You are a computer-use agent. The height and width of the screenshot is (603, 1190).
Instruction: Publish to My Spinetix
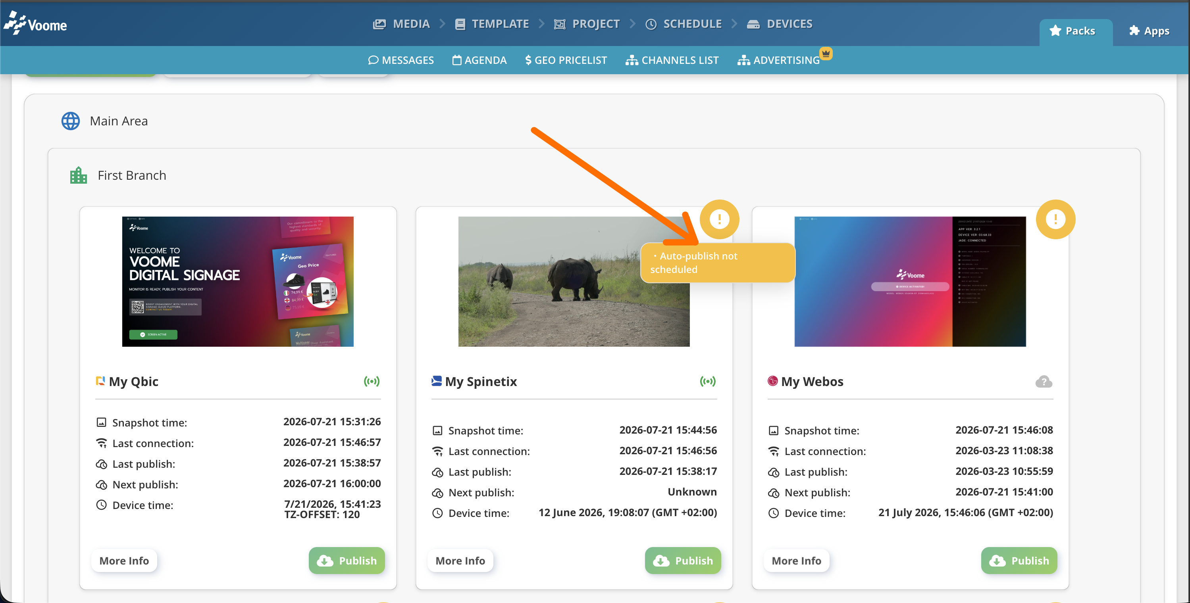coord(683,561)
